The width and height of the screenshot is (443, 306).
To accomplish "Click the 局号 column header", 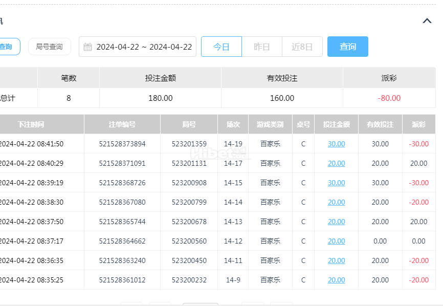I will [x=189, y=124].
